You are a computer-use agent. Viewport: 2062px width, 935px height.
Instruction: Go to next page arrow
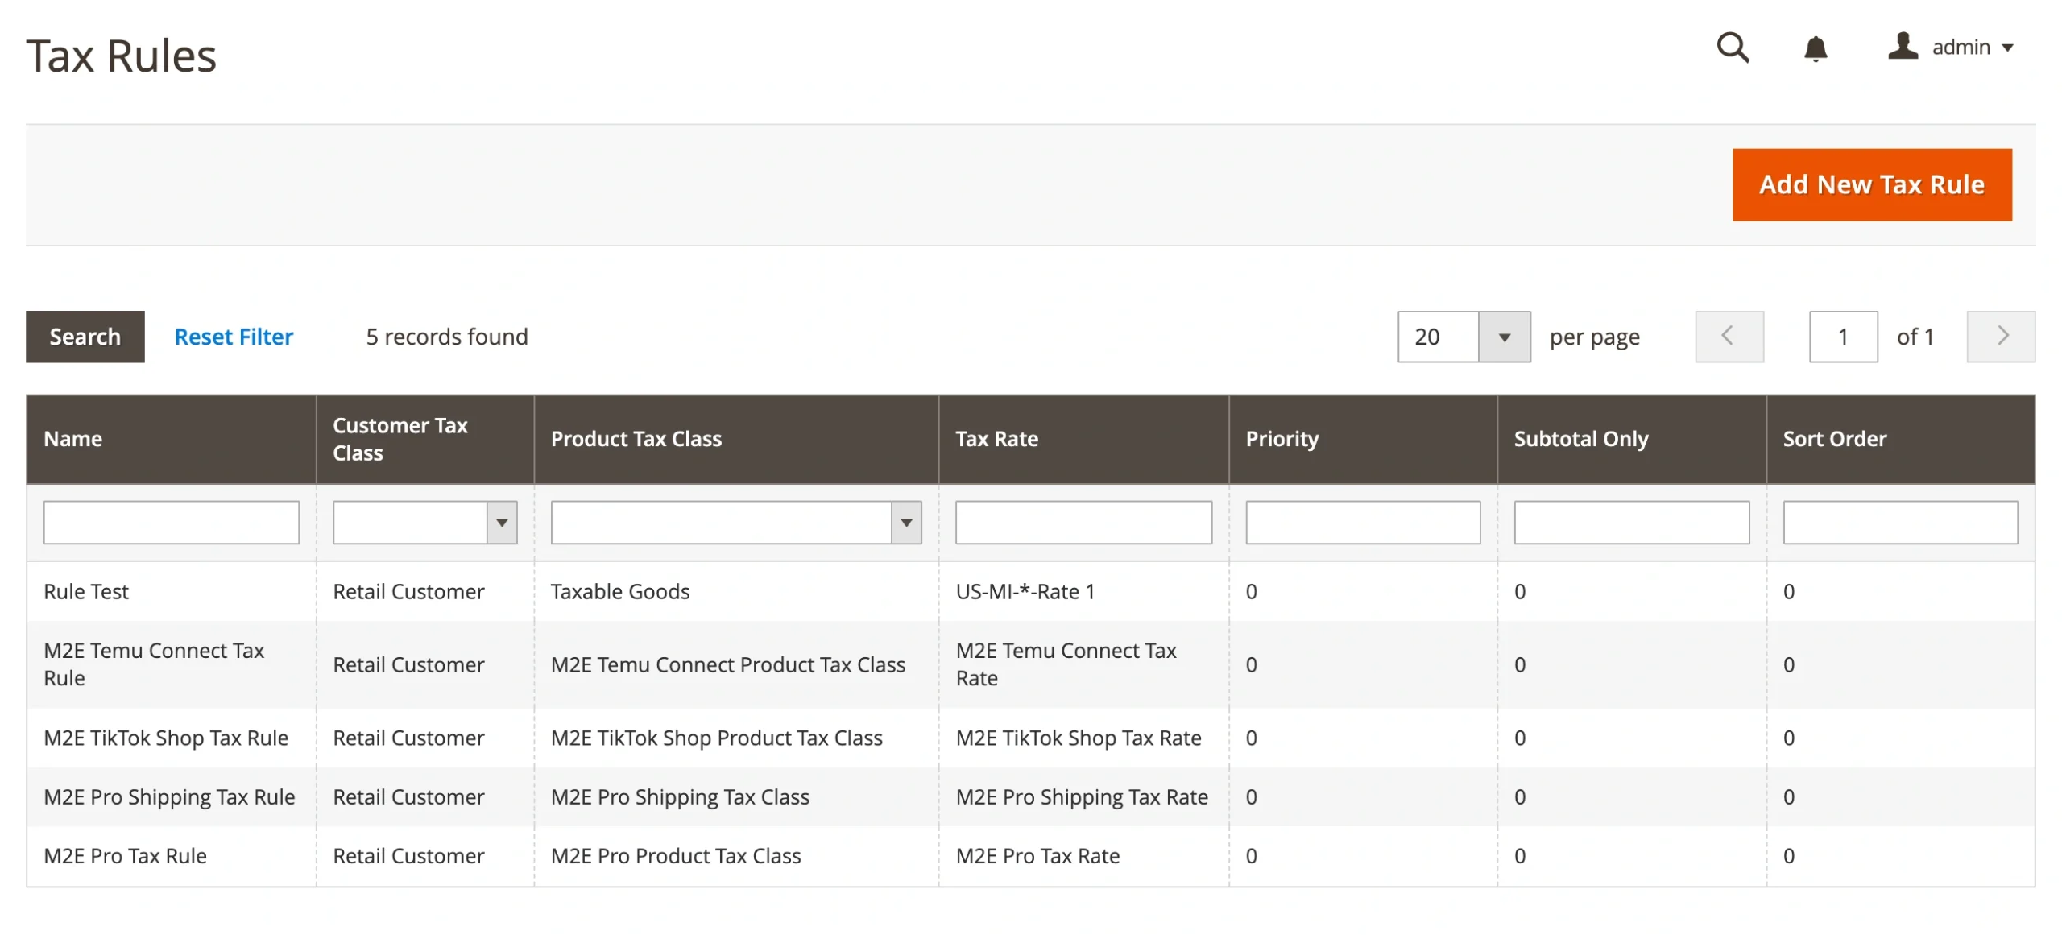pyautogui.click(x=2001, y=337)
